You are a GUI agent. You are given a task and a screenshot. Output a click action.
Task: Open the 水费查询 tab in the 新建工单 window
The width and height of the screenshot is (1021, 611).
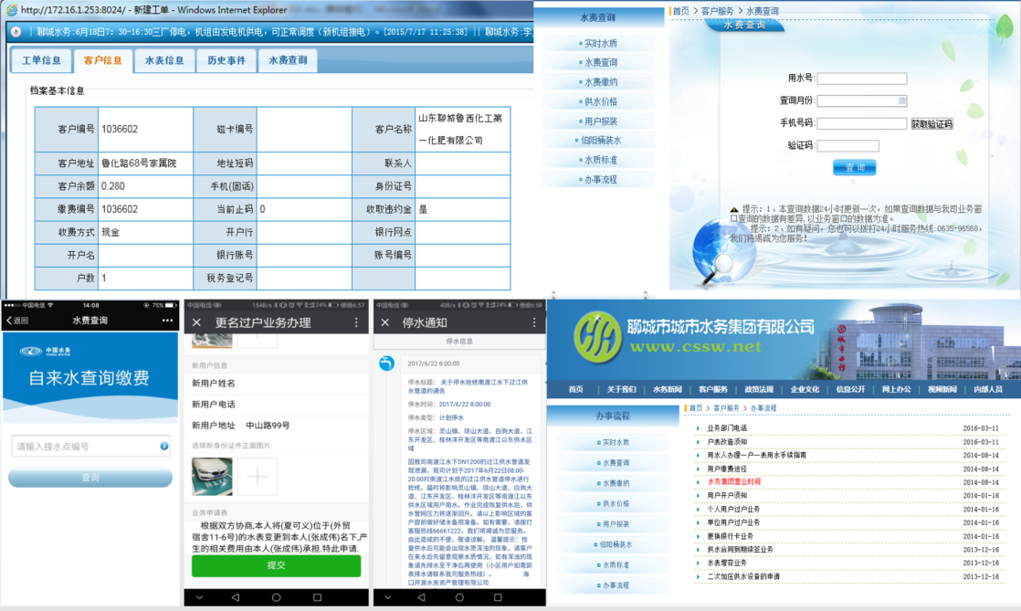coord(288,60)
